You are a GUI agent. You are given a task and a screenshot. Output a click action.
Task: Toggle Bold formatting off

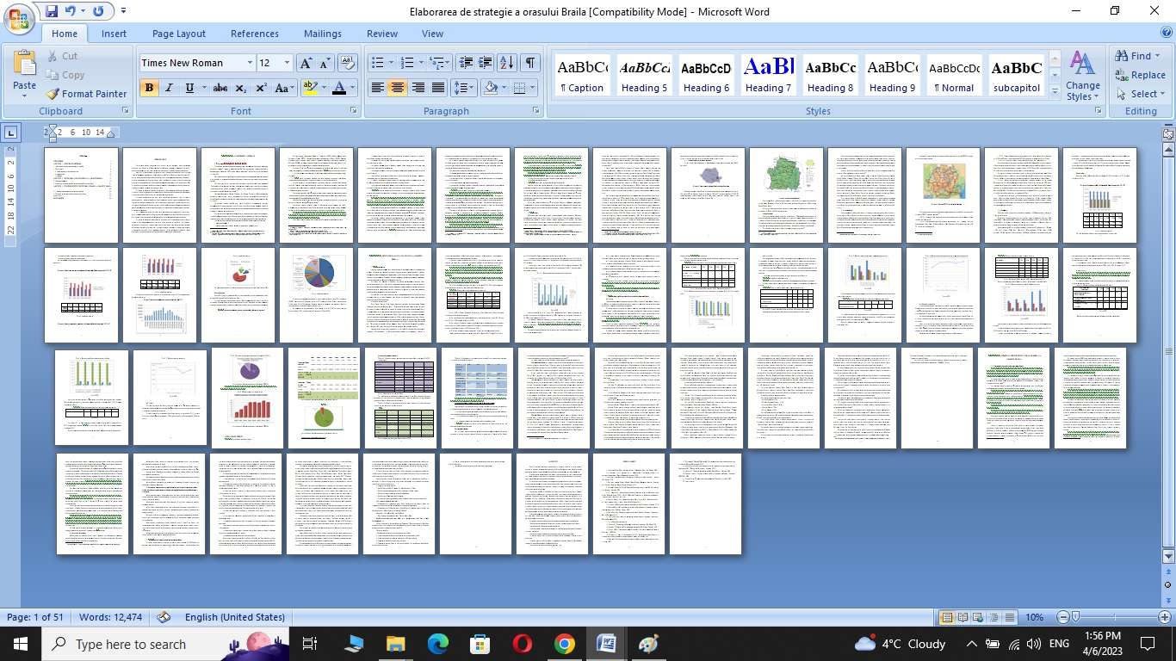coord(149,88)
